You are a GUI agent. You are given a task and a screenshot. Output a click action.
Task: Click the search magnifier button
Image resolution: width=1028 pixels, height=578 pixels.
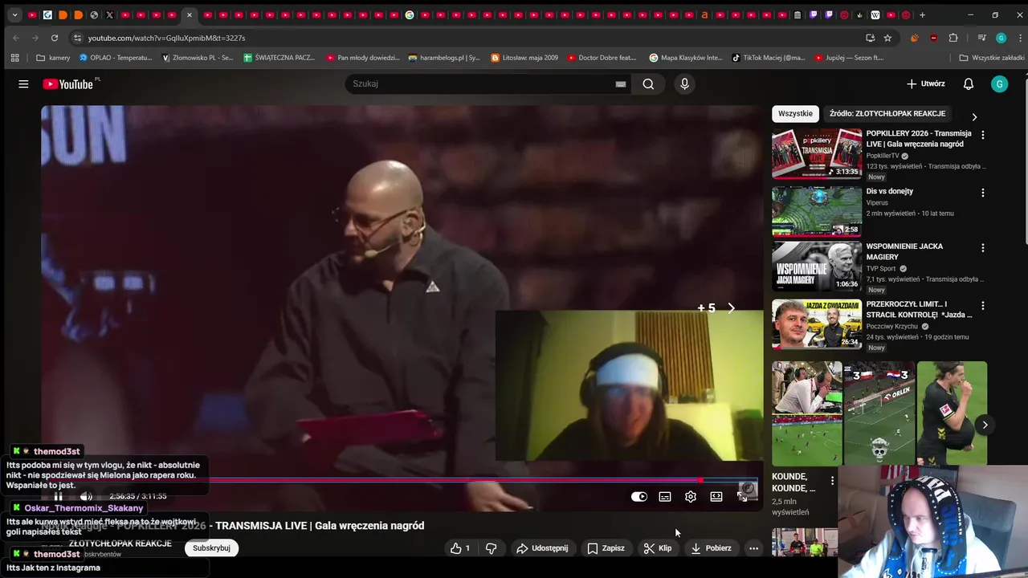[648, 83]
